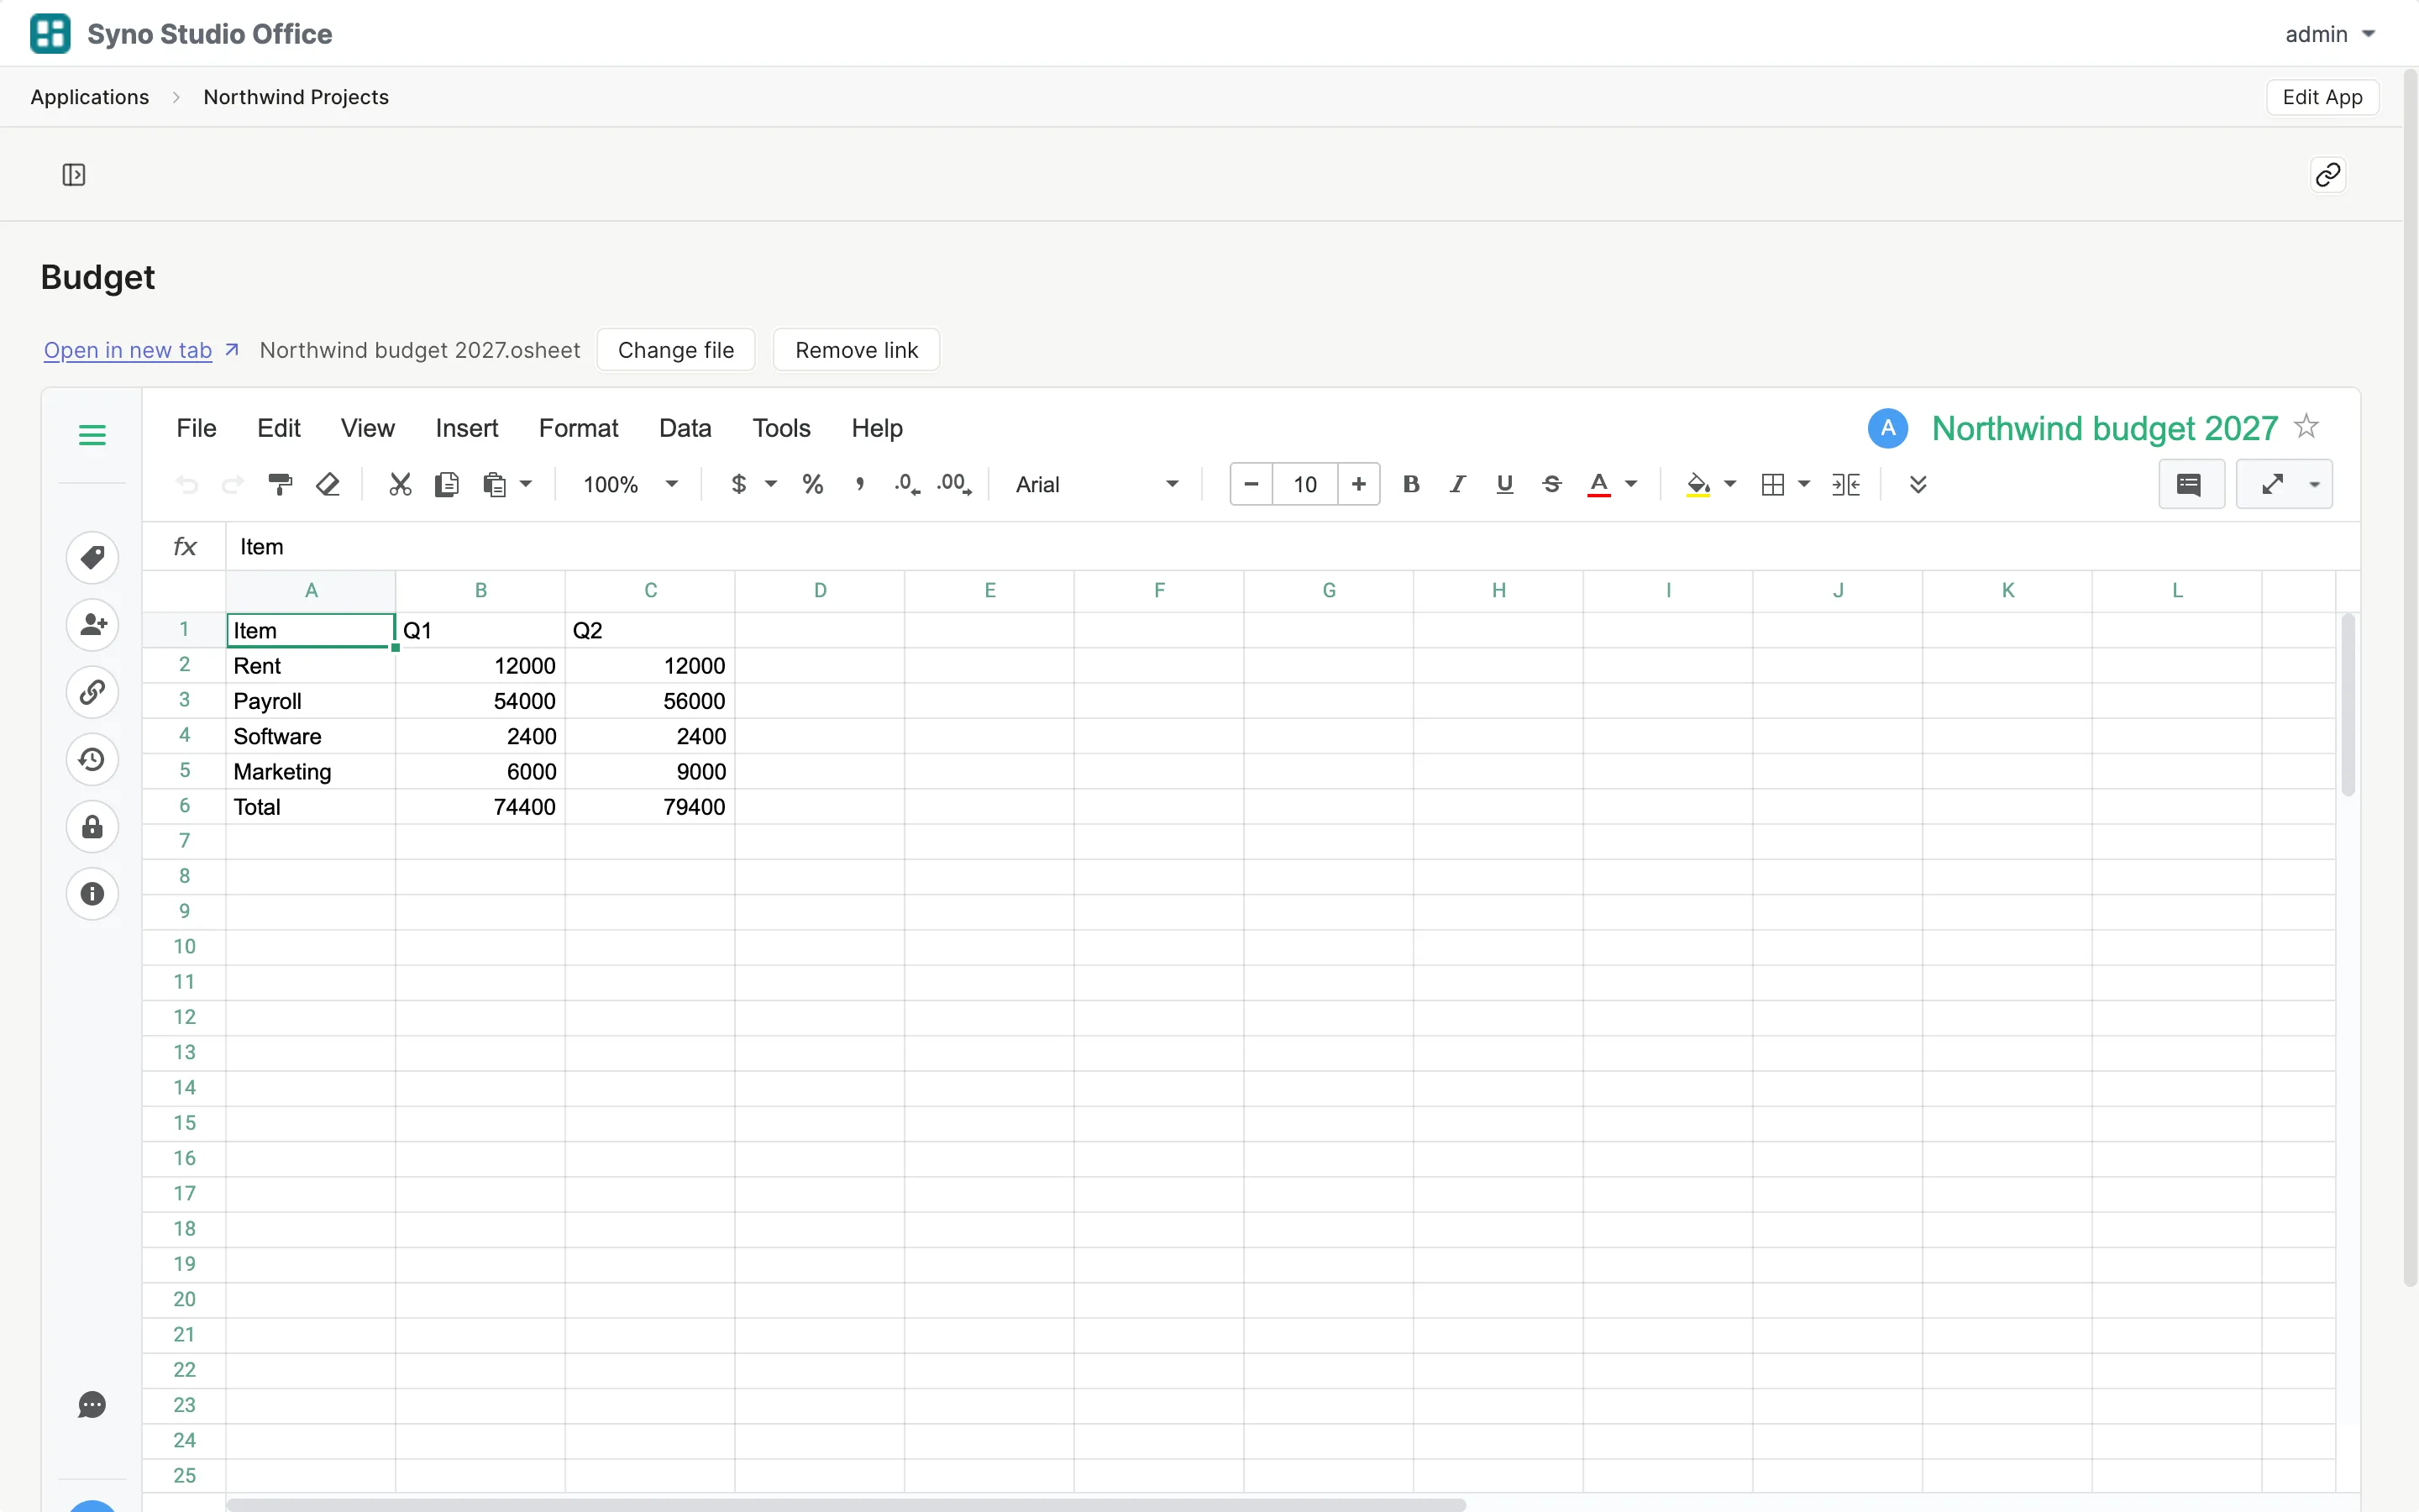Open the borders dropdown arrow
Viewport: 2419px width, 1512px height.
click(1803, 485)
